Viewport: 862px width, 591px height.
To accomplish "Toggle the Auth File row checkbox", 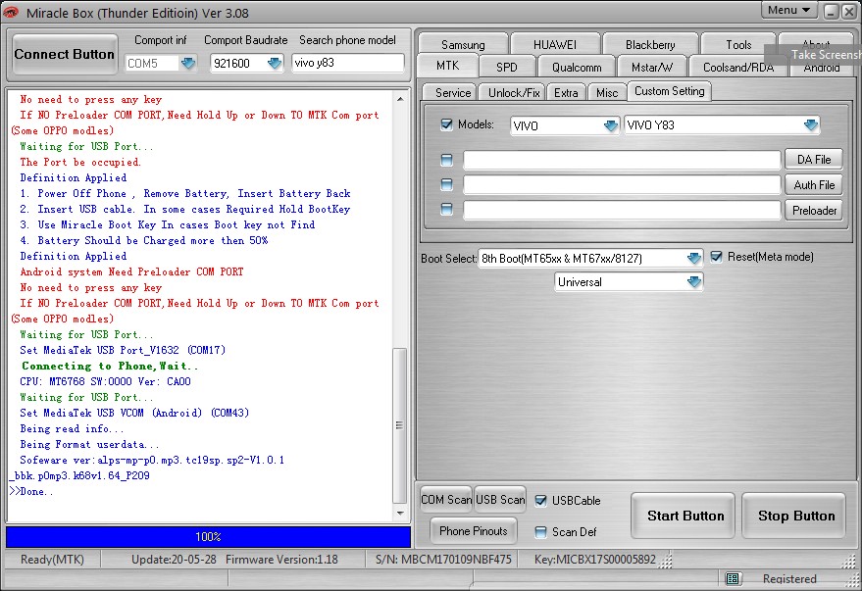I will [446, 184].
